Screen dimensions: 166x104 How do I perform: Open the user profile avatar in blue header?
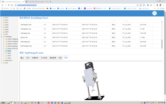[154, 13]
